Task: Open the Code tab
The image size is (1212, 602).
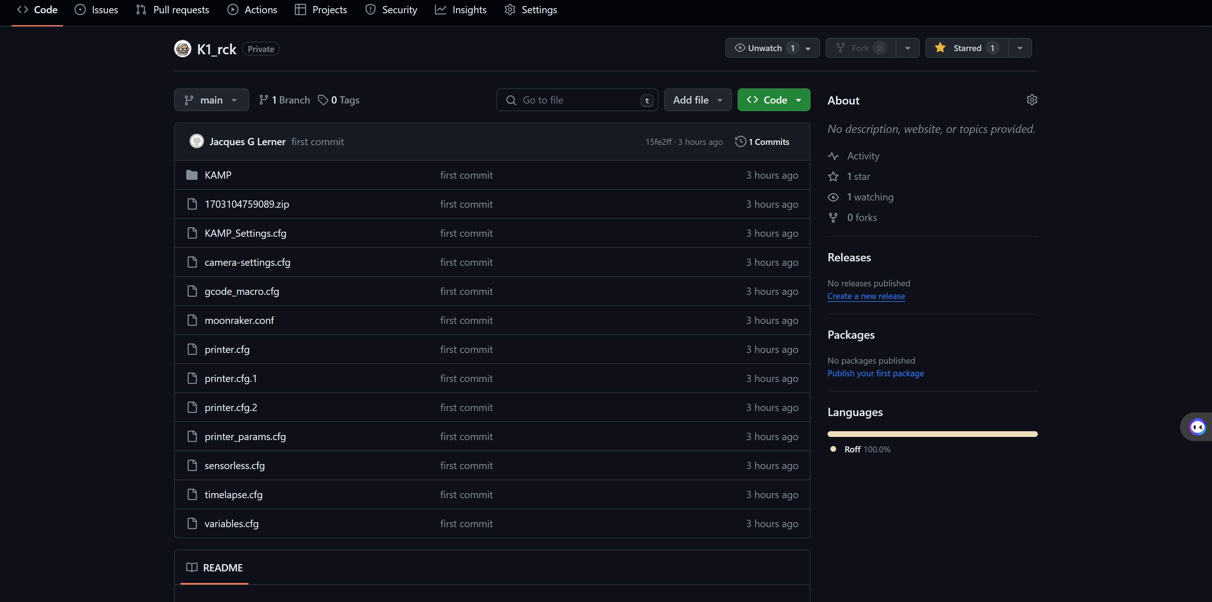Action: (37, 10)
